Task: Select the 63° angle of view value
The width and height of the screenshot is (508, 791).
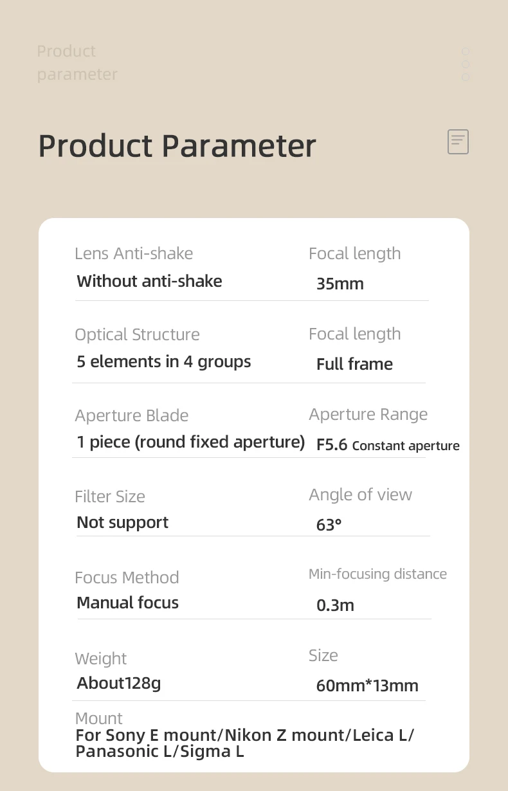Action: point(329,525)
